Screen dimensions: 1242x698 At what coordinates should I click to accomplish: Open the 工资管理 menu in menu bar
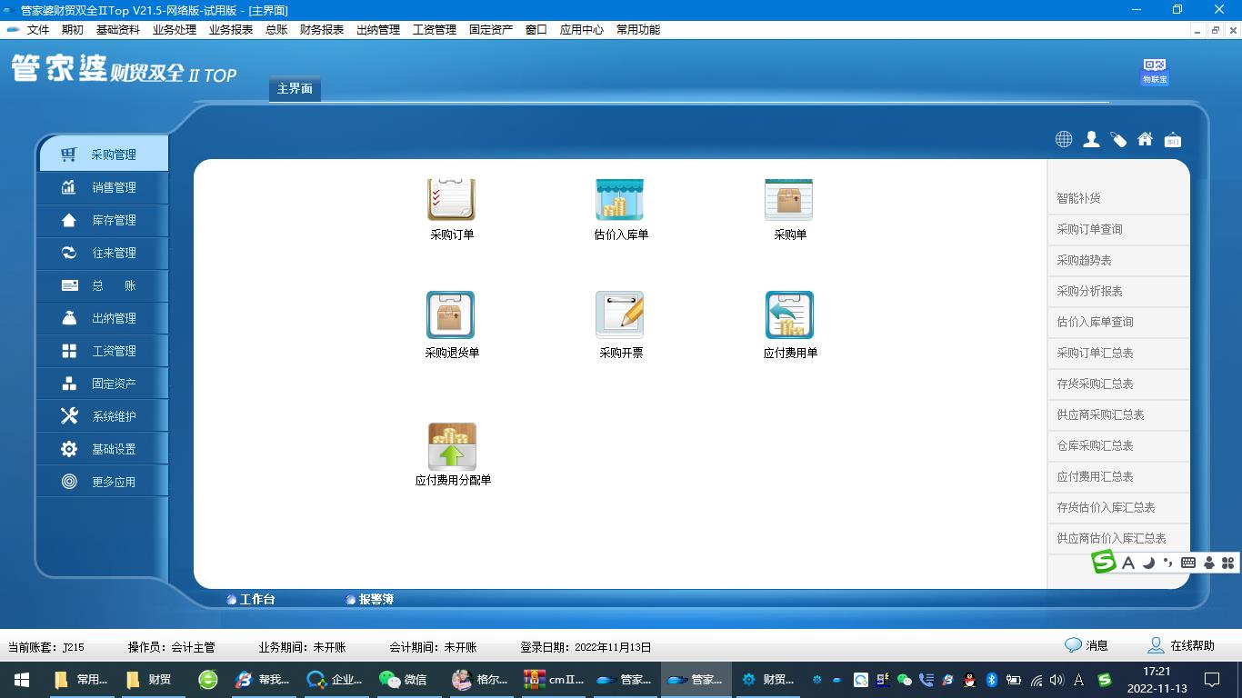tap(435, 30)
